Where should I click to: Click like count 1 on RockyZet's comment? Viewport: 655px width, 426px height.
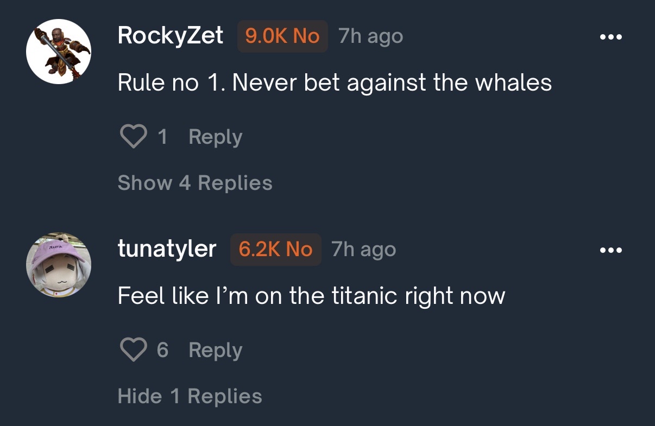coord(162,137)
